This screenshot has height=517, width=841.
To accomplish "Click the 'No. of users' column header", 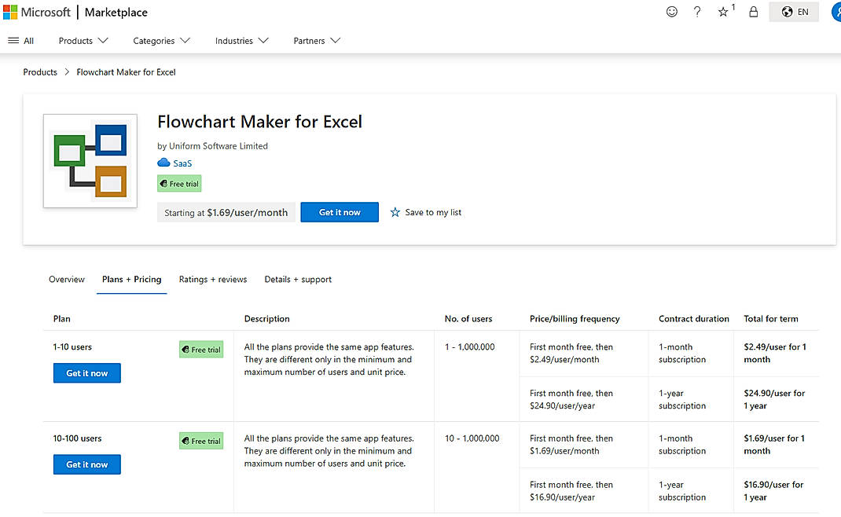I will pyautogui.click(x=468, y=318).
